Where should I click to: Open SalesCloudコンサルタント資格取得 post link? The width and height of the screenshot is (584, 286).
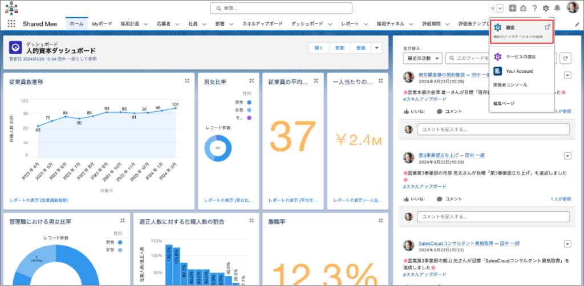click(x=457, y=243)
